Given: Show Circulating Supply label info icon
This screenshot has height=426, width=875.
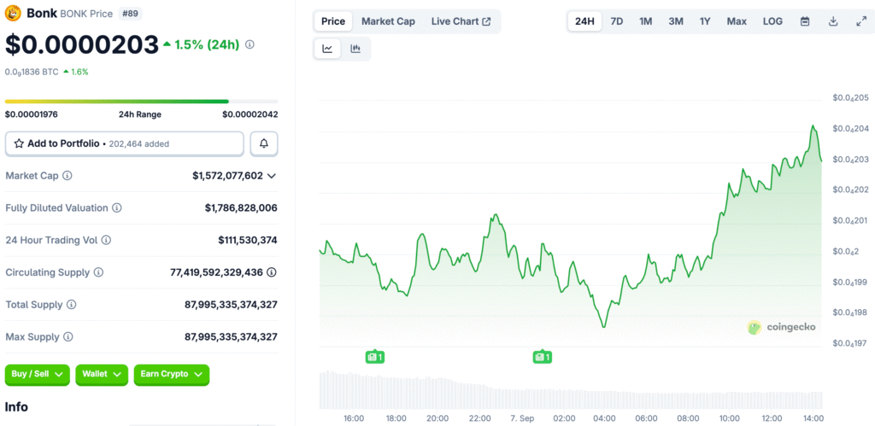Looking at the screenshot, I should 99,272.
